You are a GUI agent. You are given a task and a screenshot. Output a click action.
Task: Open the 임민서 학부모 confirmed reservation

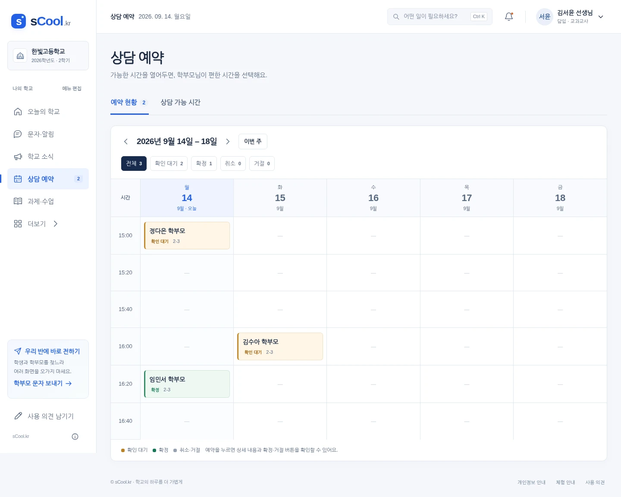point(187,384)
